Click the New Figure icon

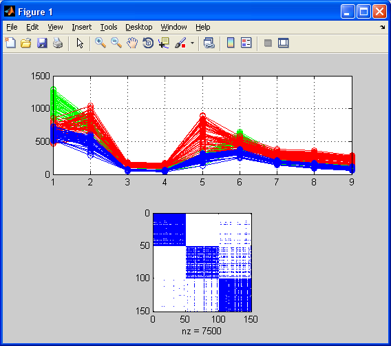tap(10, 43)
